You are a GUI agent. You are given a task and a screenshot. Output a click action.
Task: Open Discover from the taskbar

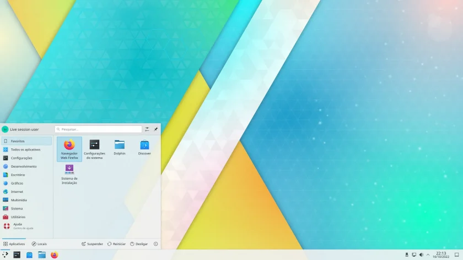[29, 255]
